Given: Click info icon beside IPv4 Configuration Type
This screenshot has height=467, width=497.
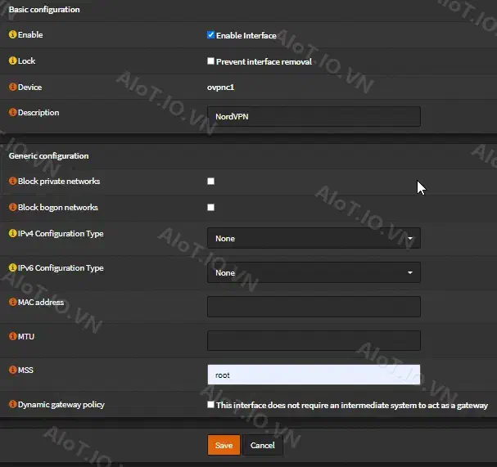Looking at the screenshot, I should pyautogui.click(x=12, y=233).
